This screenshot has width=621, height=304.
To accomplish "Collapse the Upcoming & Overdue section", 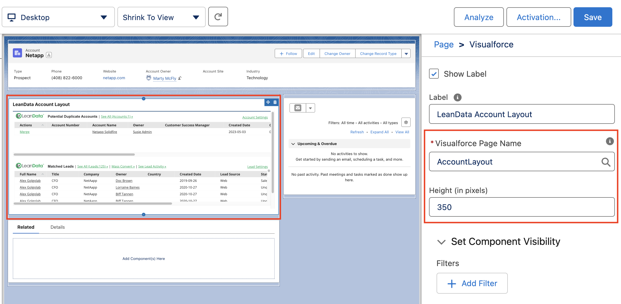I will 293,144.
